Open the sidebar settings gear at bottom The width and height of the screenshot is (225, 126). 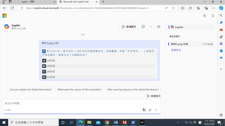(x=221, y=115)
